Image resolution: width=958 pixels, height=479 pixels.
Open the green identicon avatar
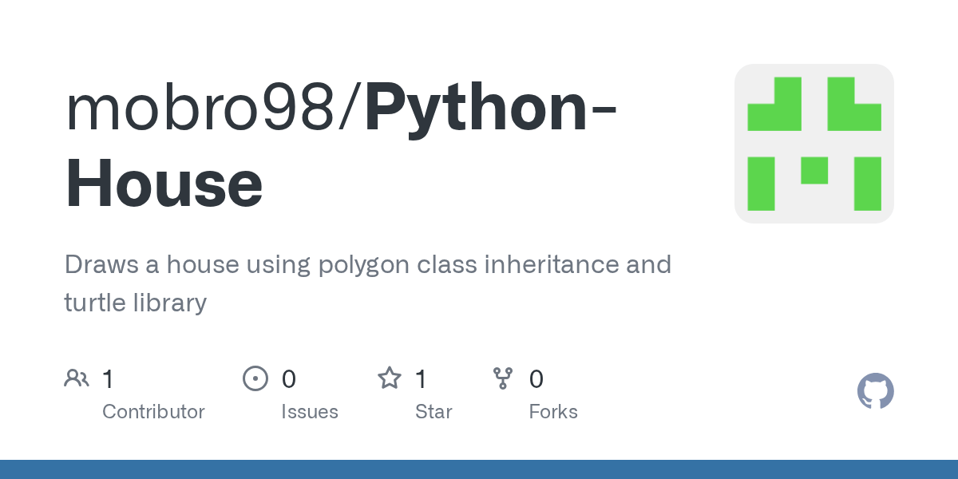click(x=814, y=144)
